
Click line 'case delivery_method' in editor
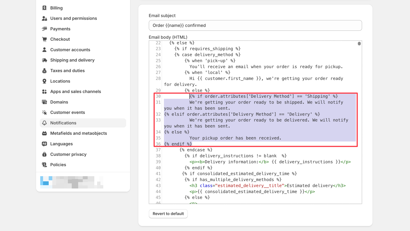[x=208, y=55]
